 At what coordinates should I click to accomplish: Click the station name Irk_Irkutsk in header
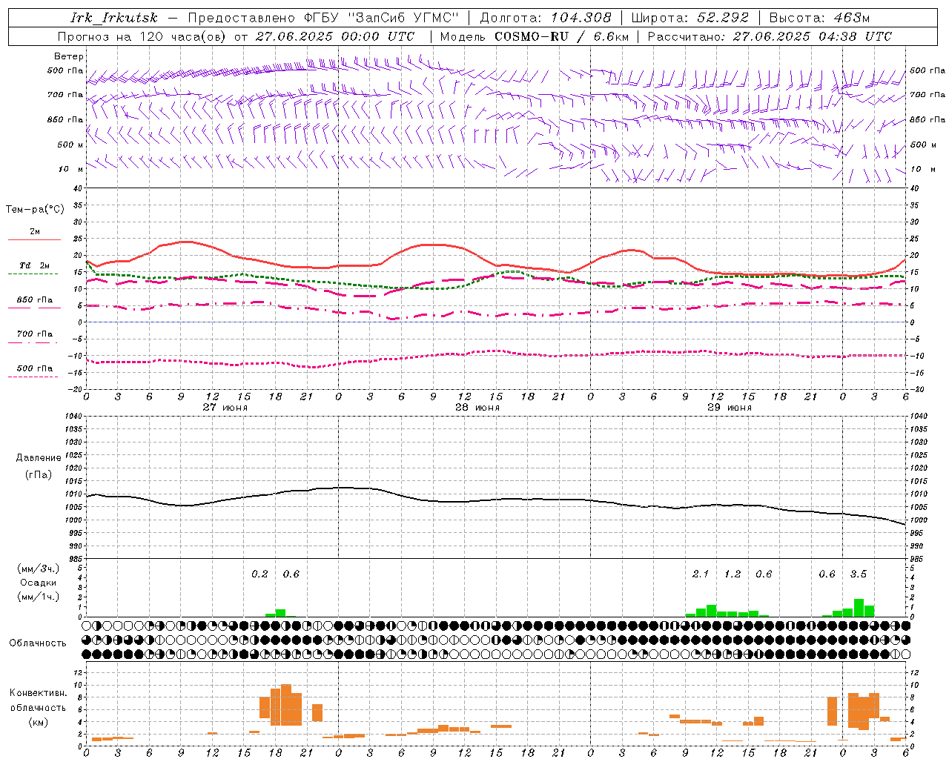114,18
